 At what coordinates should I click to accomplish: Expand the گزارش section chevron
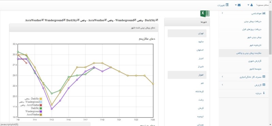(x=222, y=85)
